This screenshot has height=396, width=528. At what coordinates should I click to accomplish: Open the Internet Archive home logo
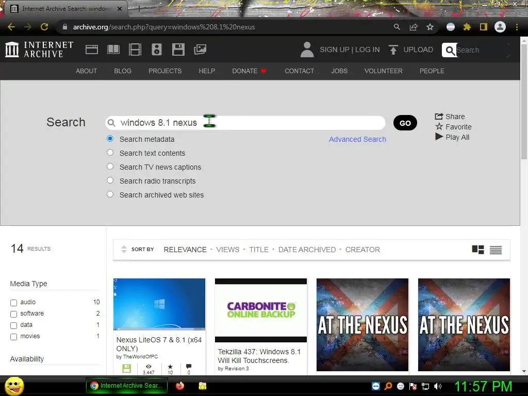39,49
